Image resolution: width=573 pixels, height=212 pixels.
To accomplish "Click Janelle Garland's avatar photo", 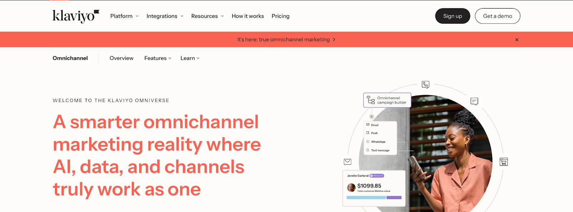I will point(351,187).
